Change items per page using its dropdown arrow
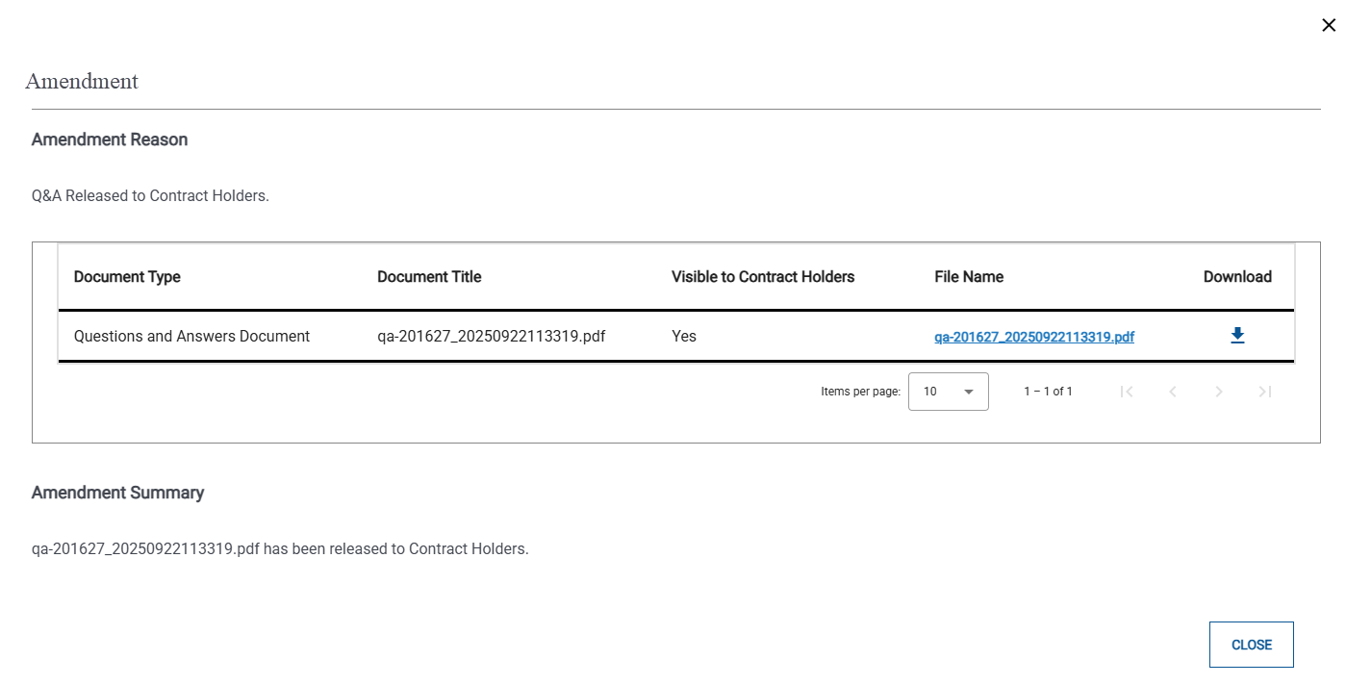The height and width of the screenshot is (685, 1346). point(969,392)
